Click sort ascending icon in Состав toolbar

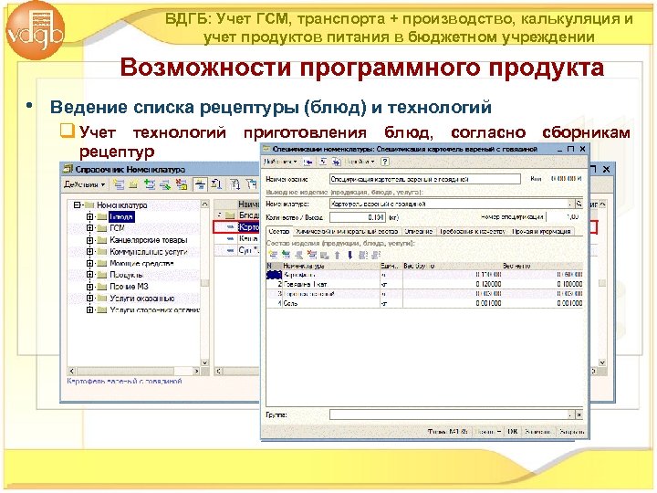click(363, 255)
